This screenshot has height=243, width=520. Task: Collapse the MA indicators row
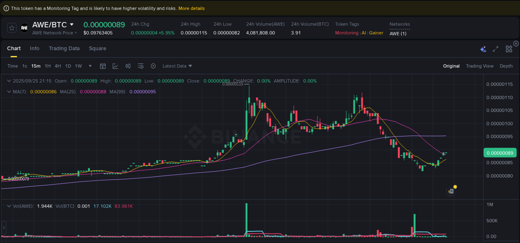(9, 92)
